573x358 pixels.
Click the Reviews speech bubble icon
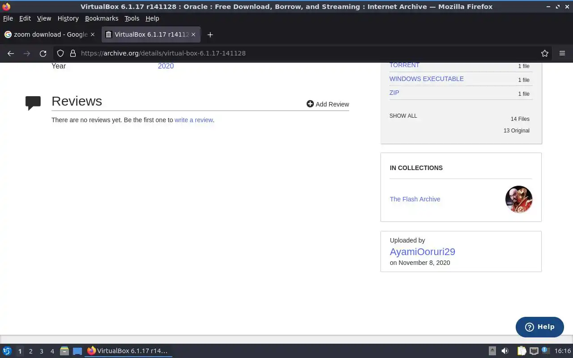[x=33, y=103]
